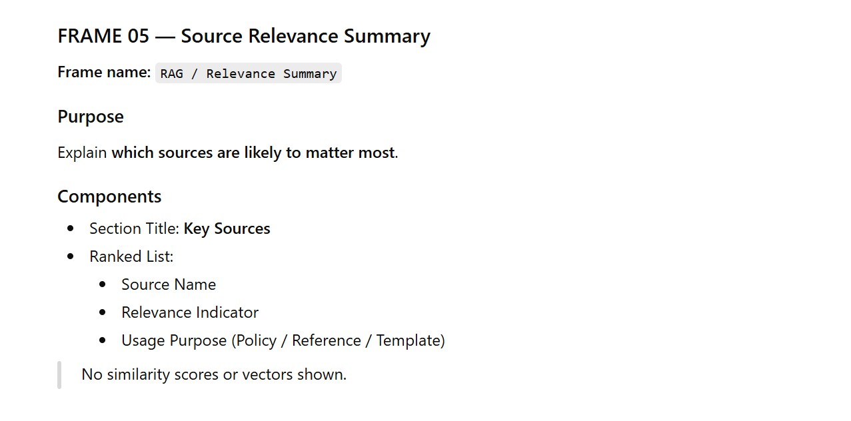The width and height of the screenshot is (851, 421).
Task: Click the "Section Title:" text
Action: [134, 228]
